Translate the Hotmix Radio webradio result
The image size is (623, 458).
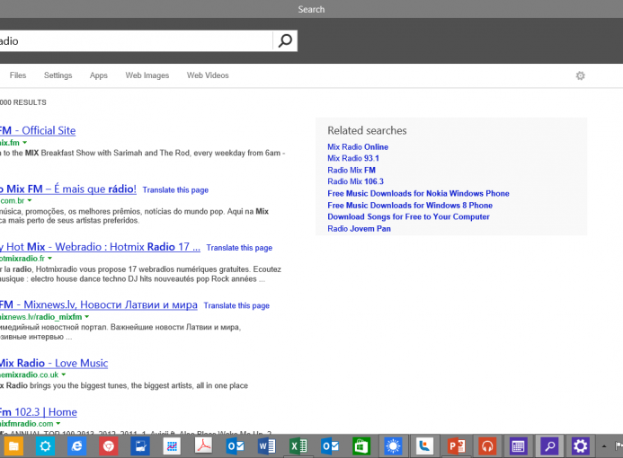tap(239, 248)
